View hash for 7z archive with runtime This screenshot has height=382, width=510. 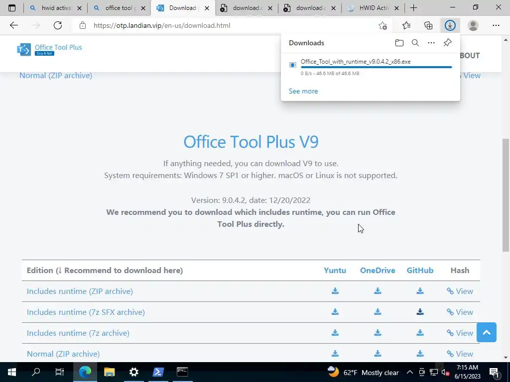pos(460,333)
